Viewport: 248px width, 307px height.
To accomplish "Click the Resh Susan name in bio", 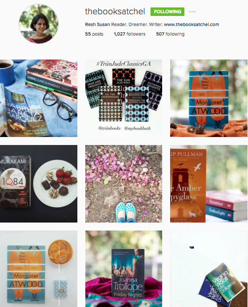I will [x=98, y=24].
